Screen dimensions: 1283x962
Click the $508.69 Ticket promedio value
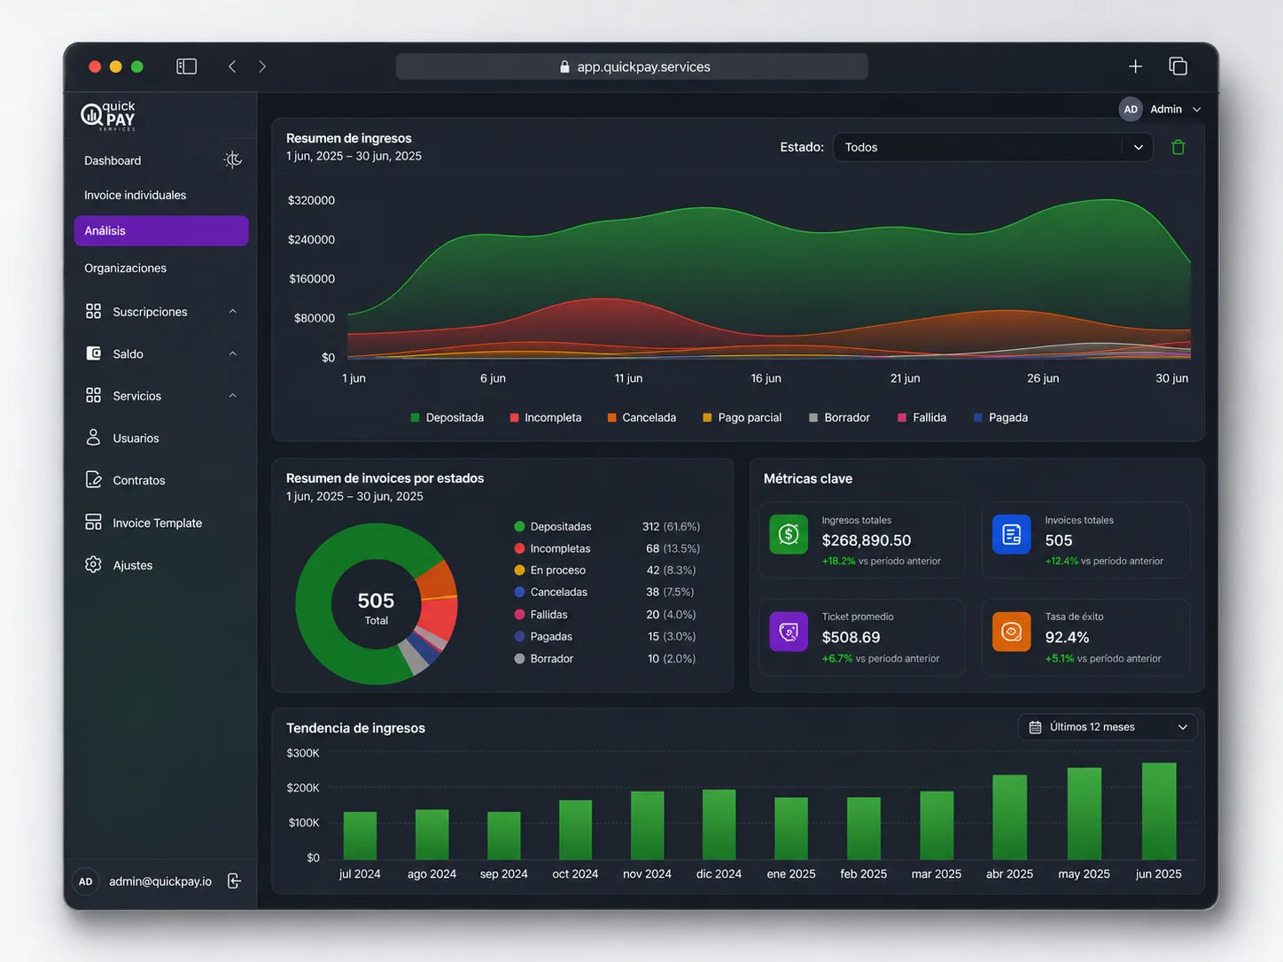coord(851,637)
